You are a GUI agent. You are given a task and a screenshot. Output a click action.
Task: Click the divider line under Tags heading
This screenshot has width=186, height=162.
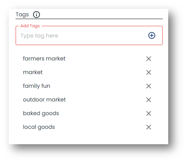89,19
